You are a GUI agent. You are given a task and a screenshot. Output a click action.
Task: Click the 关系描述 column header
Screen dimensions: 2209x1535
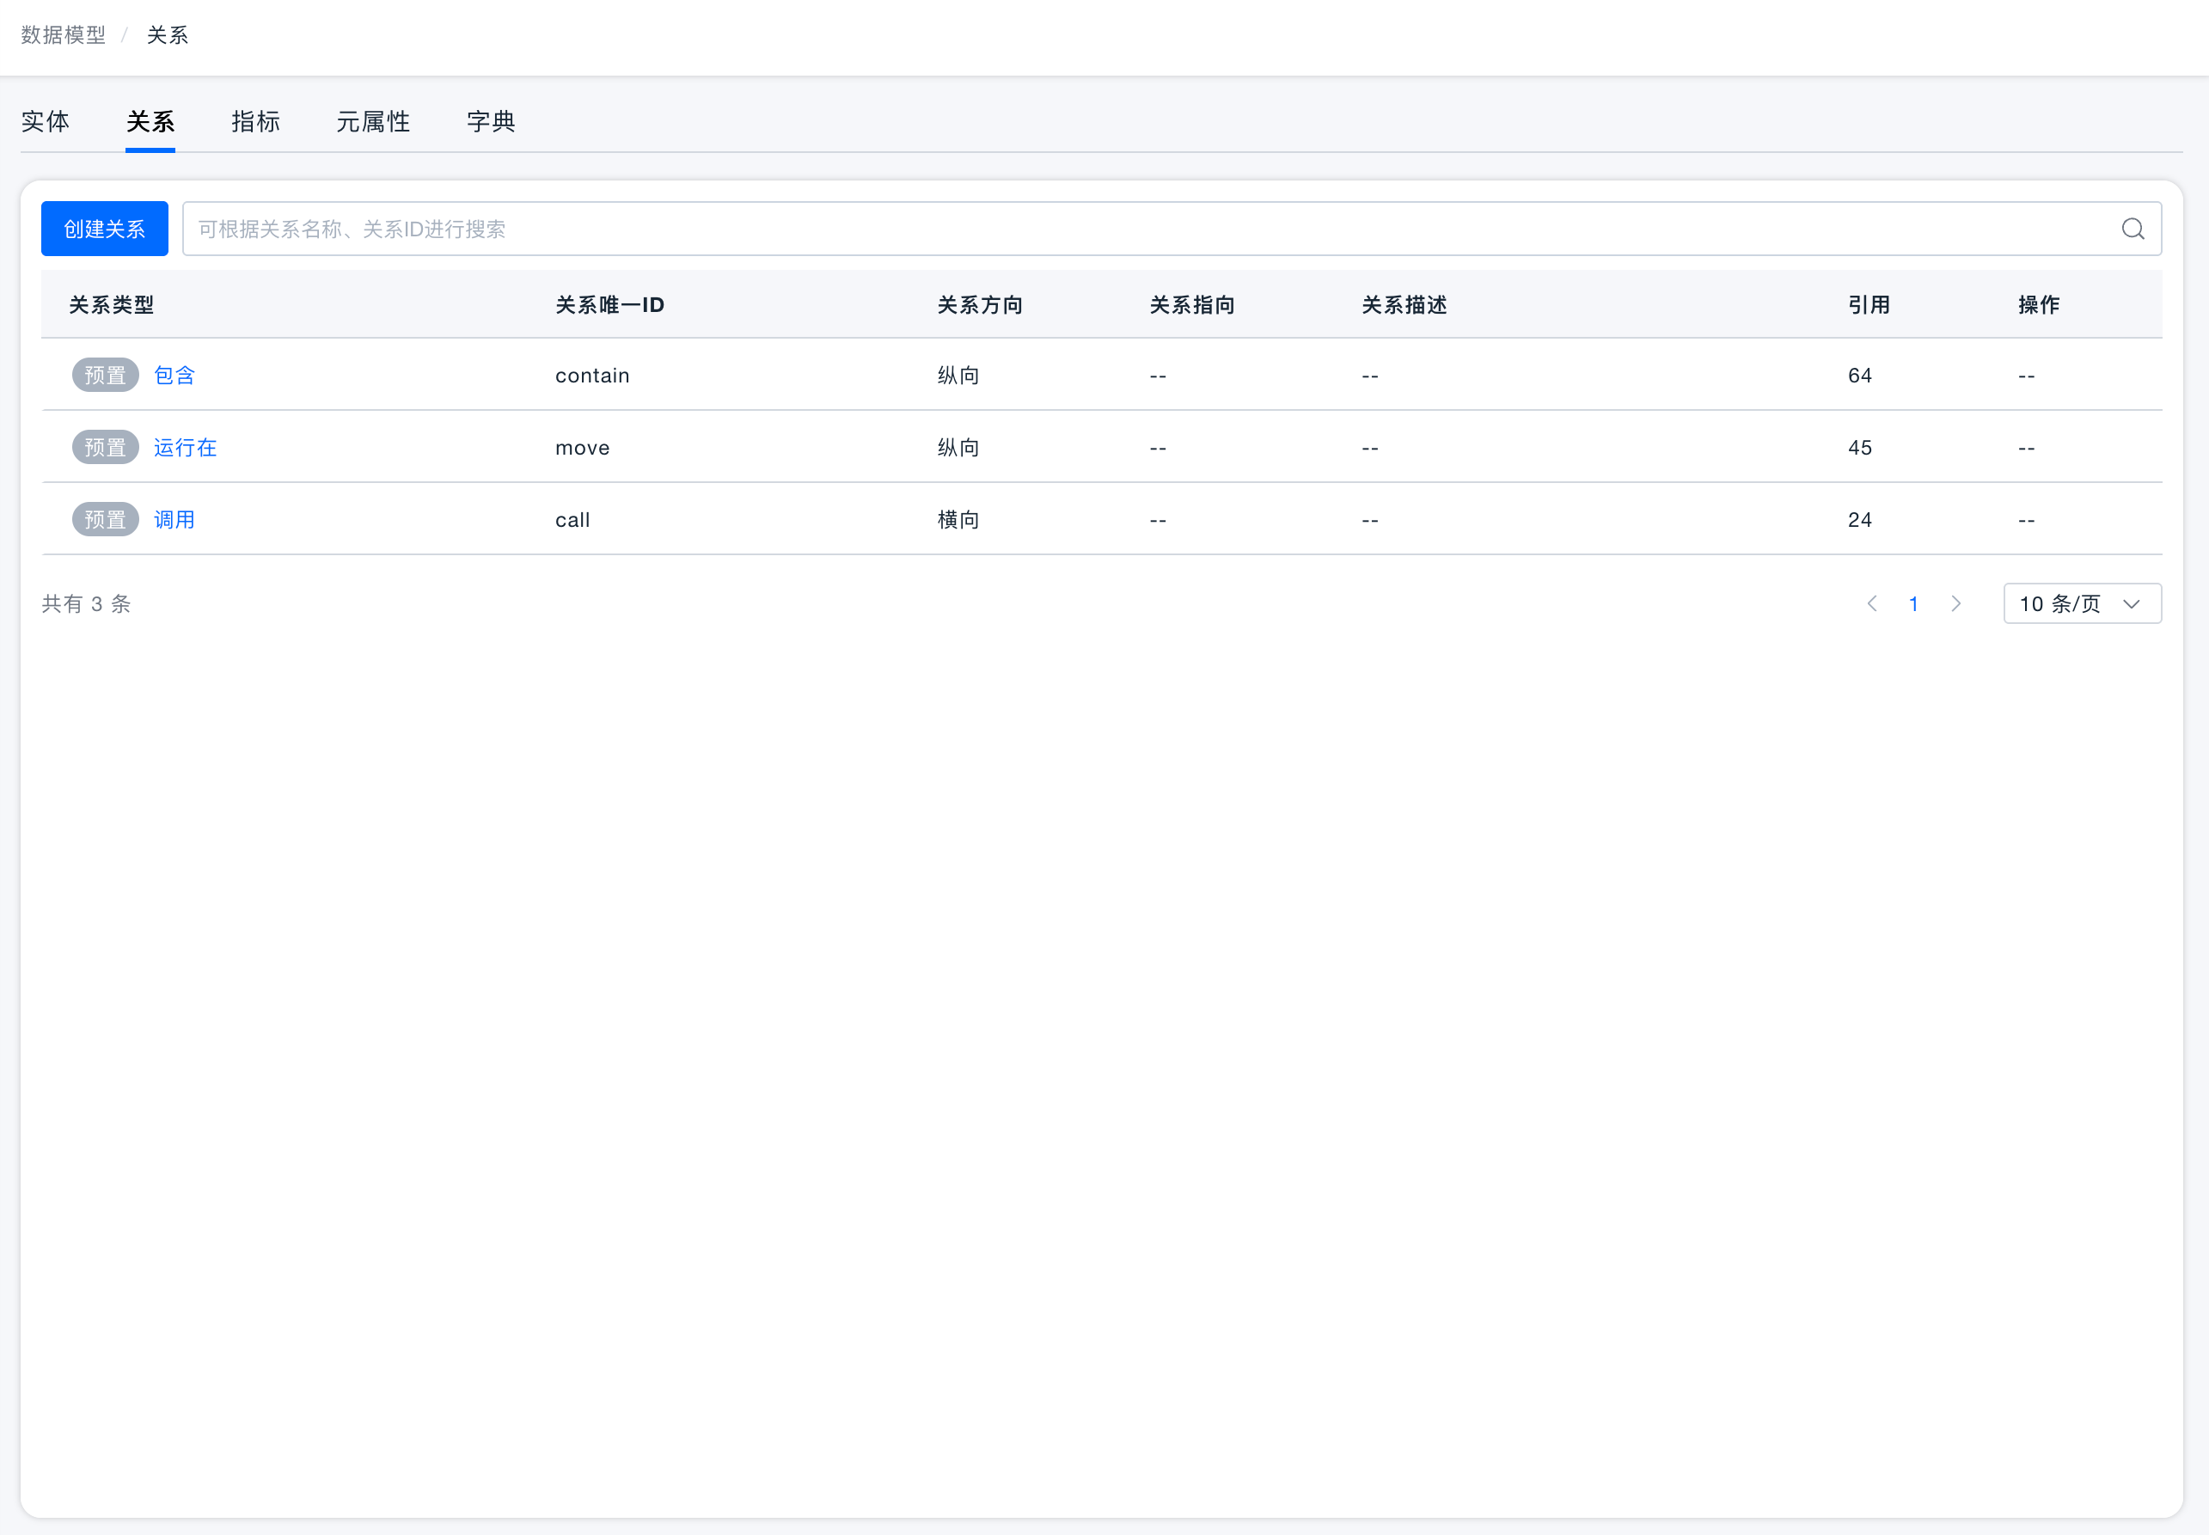coord(1404,305)
